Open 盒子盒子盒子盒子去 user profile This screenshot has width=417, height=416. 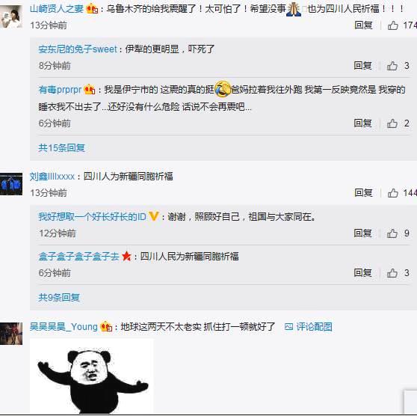(x=78, y=257)
